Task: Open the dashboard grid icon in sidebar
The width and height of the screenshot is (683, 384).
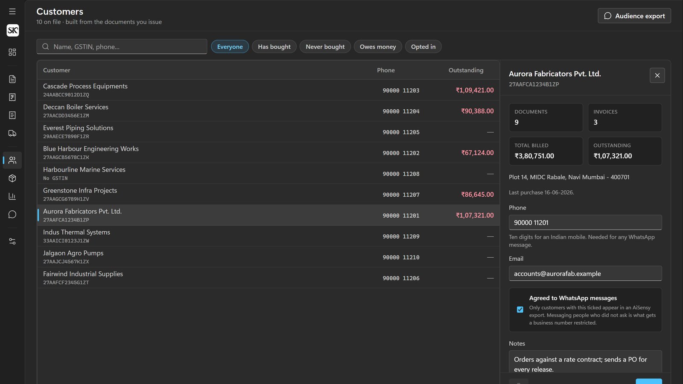Action: click(x=12, y=52)
